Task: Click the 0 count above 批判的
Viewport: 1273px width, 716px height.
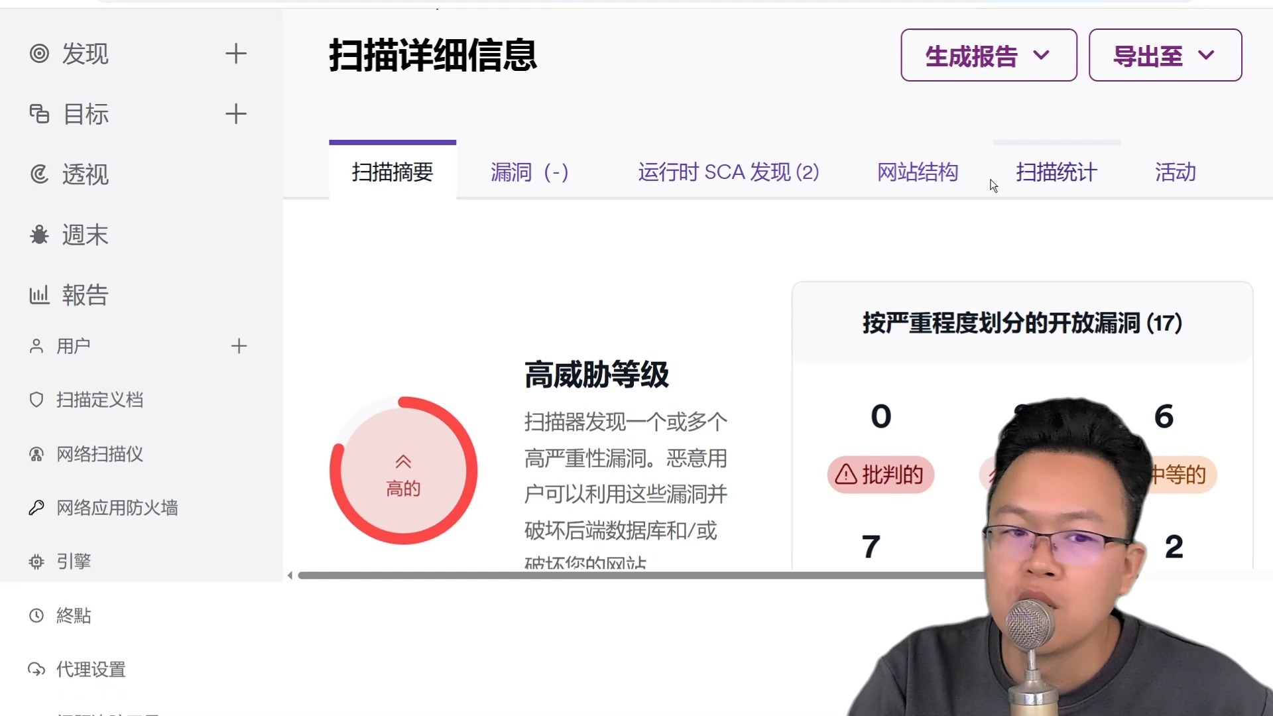Action: coord(881,416)
